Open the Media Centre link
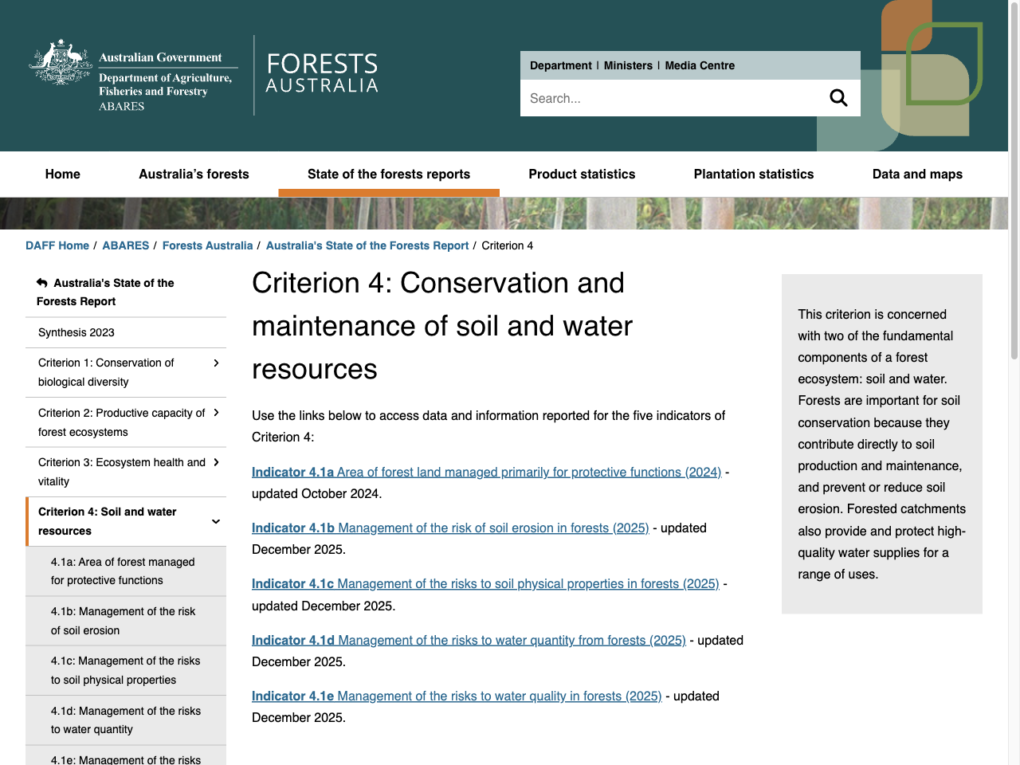 [x=700, y=65]
